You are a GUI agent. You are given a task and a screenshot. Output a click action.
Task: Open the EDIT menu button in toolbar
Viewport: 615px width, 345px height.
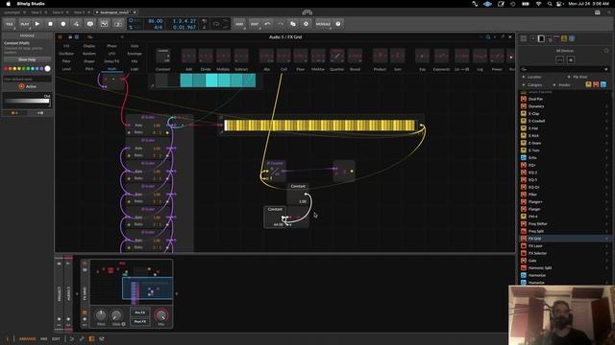click(254, 24)
